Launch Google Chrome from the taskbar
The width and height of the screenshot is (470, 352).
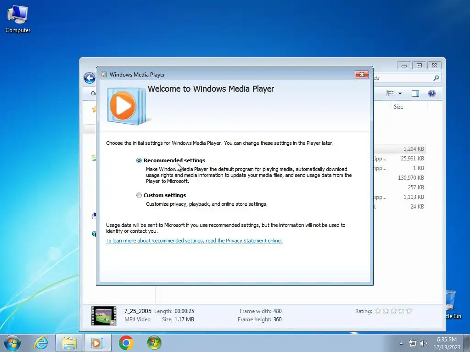pyautogui.click(x=126, y=343)
